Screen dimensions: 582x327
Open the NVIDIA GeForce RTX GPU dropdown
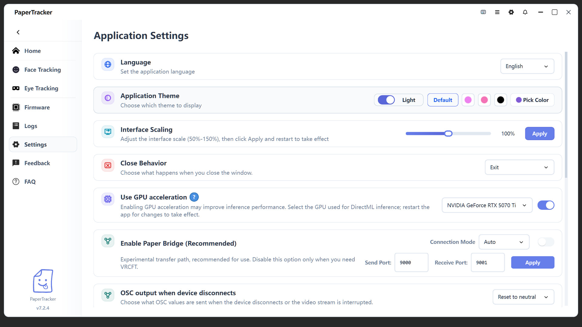click(487, 205)
